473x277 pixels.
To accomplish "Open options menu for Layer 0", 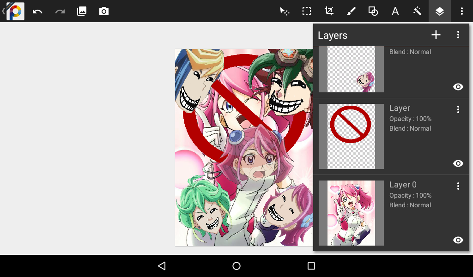I will (x=458, y=186).
